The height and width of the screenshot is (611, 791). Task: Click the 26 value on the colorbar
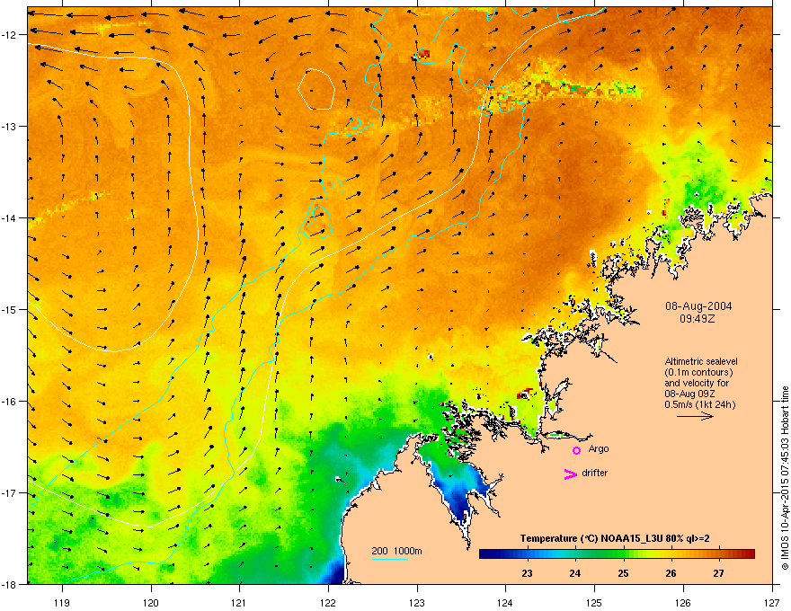tap(671, 573)
